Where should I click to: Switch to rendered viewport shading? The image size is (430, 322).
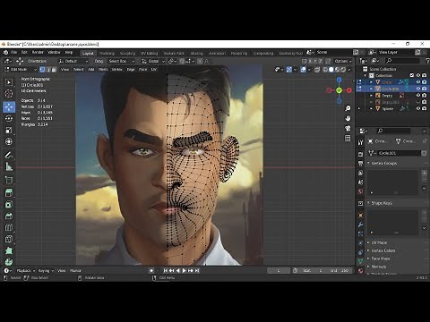(343, 70)
